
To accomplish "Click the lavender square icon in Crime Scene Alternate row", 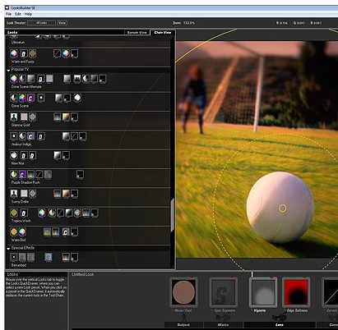I will pos(49,79).
